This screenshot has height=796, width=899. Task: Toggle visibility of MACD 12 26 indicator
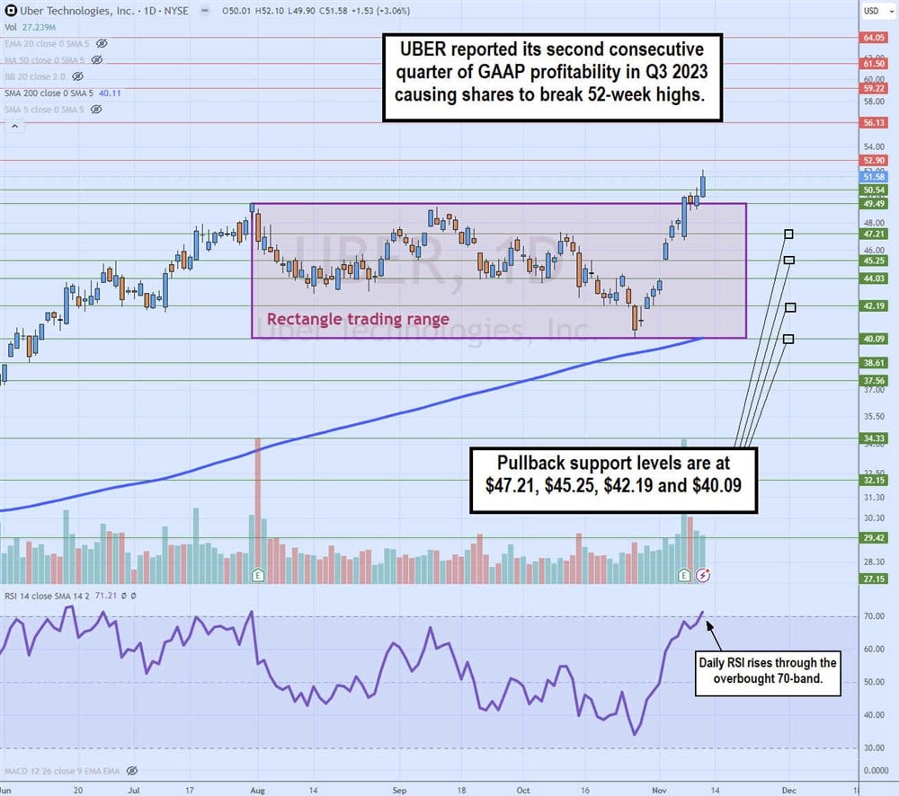coord(131,771)
